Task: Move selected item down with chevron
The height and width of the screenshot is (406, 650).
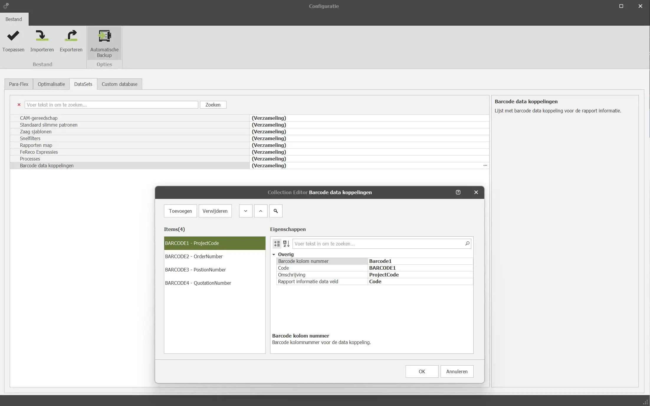Action: 246,211
